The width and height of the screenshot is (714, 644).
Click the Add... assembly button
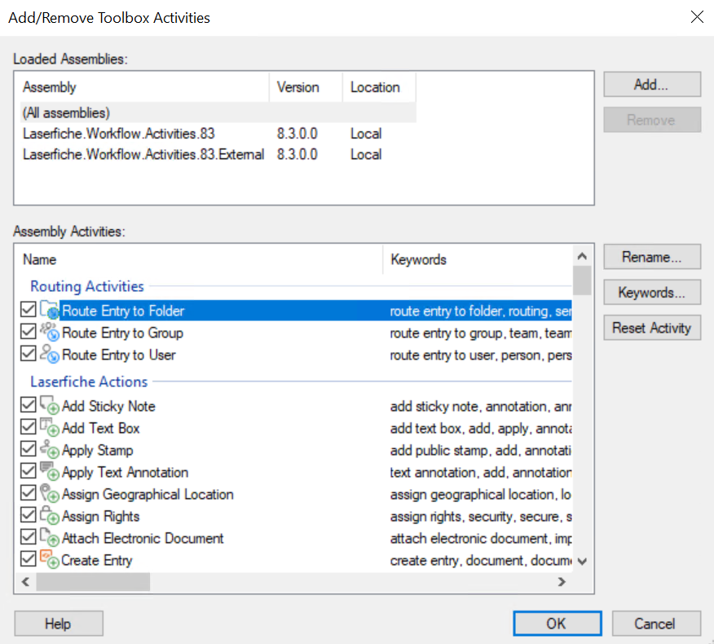click(x=651, y=85)
